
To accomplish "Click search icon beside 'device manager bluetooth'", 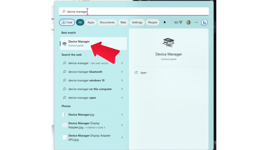I will pyautogui.click(x=65, y=72).
